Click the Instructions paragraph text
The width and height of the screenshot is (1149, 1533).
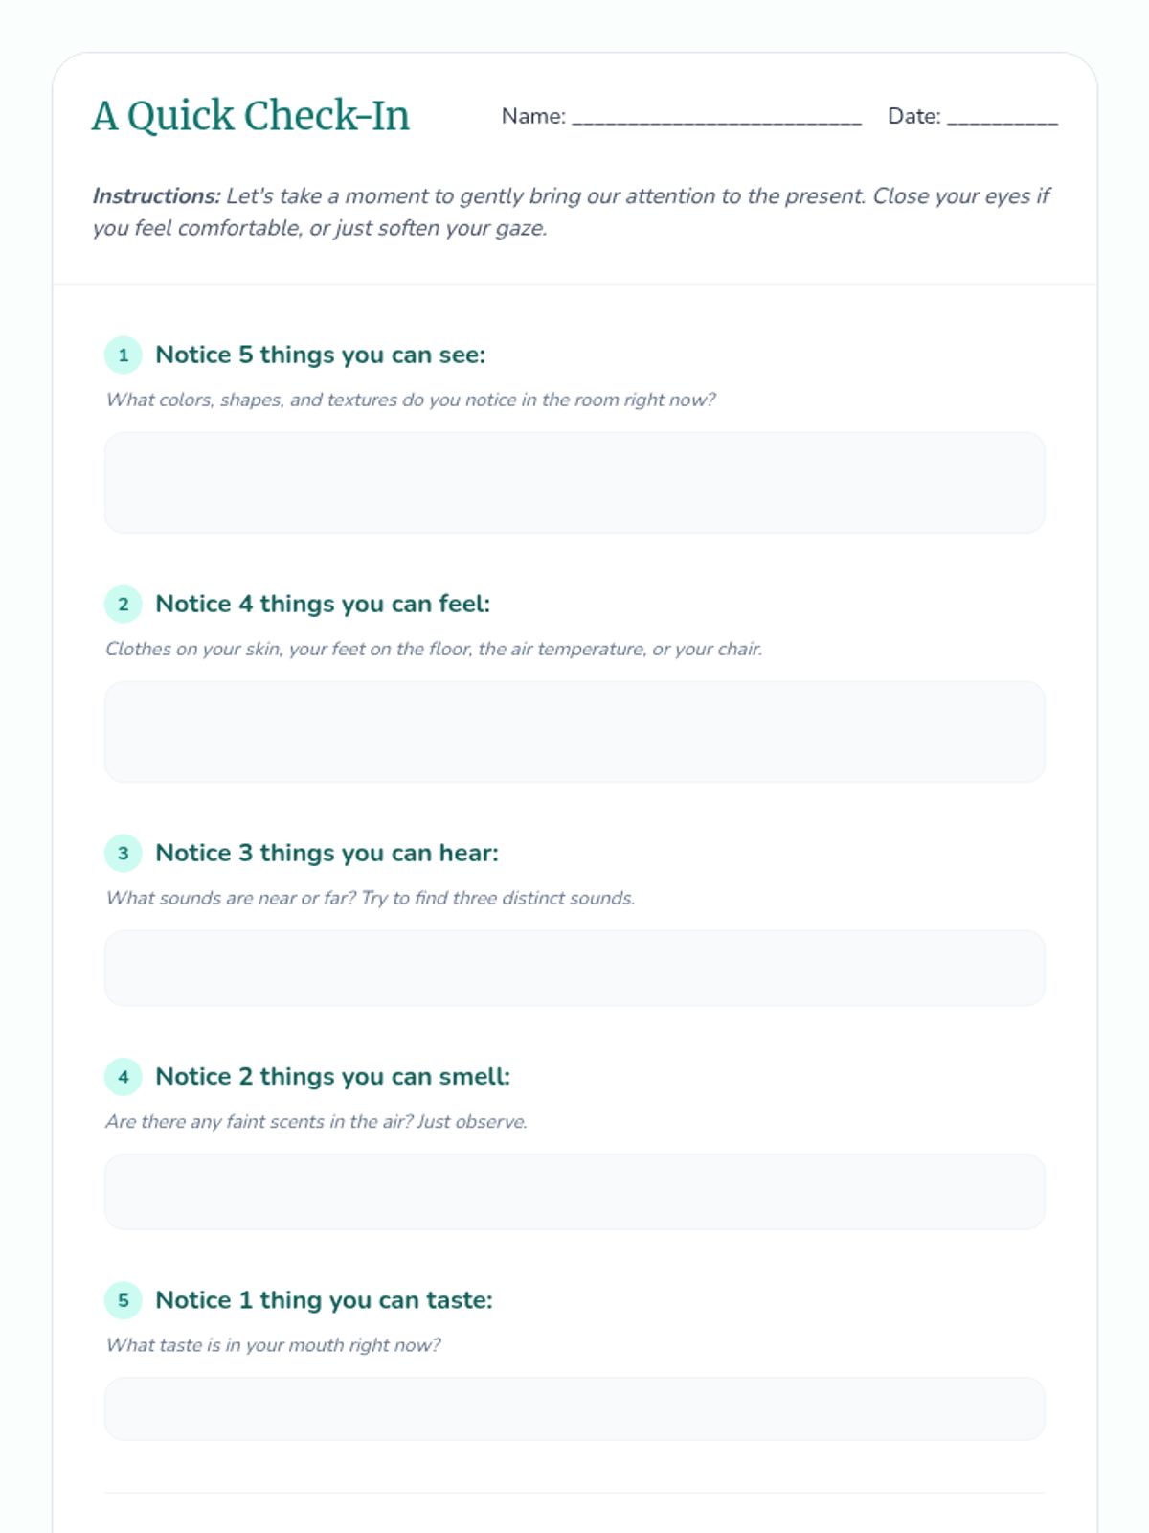572,212
